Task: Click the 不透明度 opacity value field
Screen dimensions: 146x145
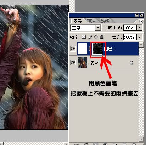Action: (x=130, y=28)
